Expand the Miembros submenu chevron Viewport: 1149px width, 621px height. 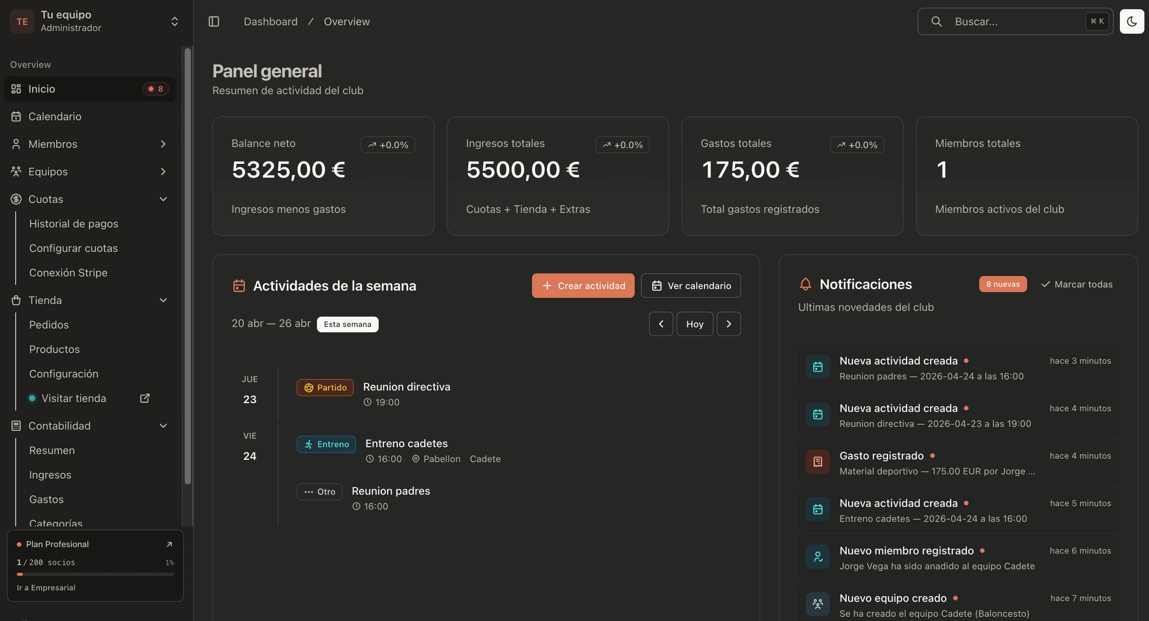(x=163, y=144)
